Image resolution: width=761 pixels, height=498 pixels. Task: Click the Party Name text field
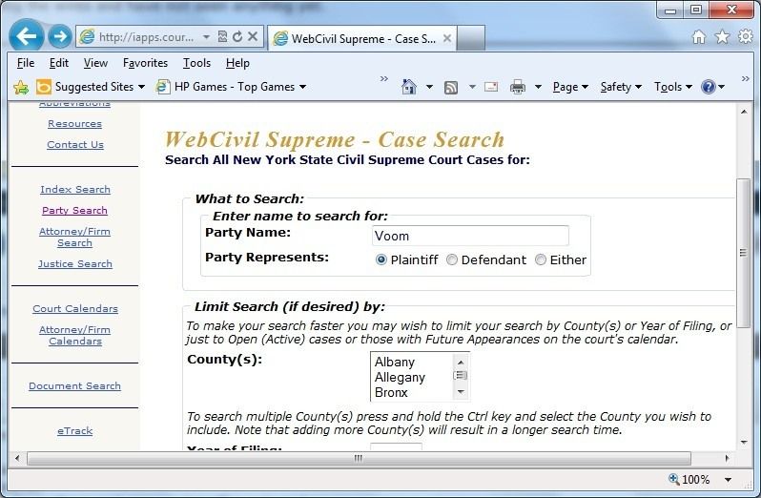pyautogui.click(x=470, y=236)
